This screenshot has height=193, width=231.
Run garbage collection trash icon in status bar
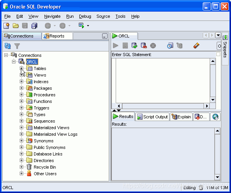[x=201, y=188]
